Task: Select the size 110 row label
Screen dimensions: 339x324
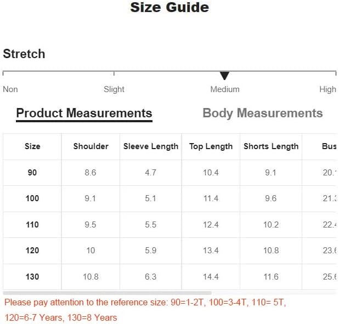Action: point(32,225)
